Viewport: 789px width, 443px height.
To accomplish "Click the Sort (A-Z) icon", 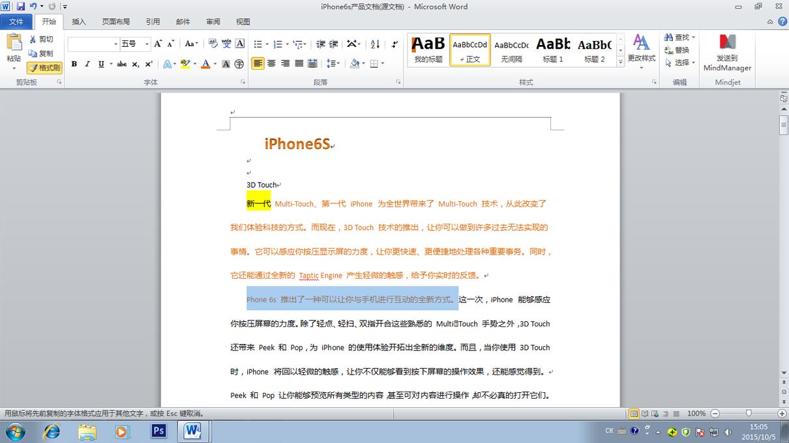I will coord(375,44).
